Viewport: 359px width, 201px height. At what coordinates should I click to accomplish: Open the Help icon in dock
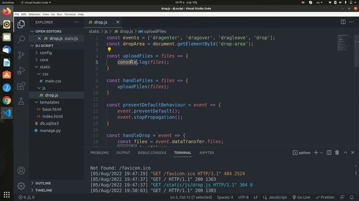[x=7, y=88]
